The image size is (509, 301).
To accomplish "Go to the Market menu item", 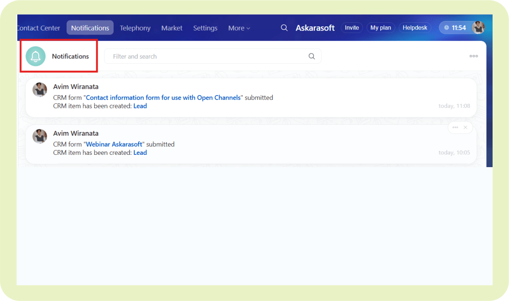I will (x=171, y=28).
